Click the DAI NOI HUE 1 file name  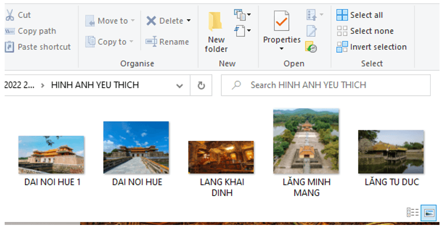[x=52, y=182]
